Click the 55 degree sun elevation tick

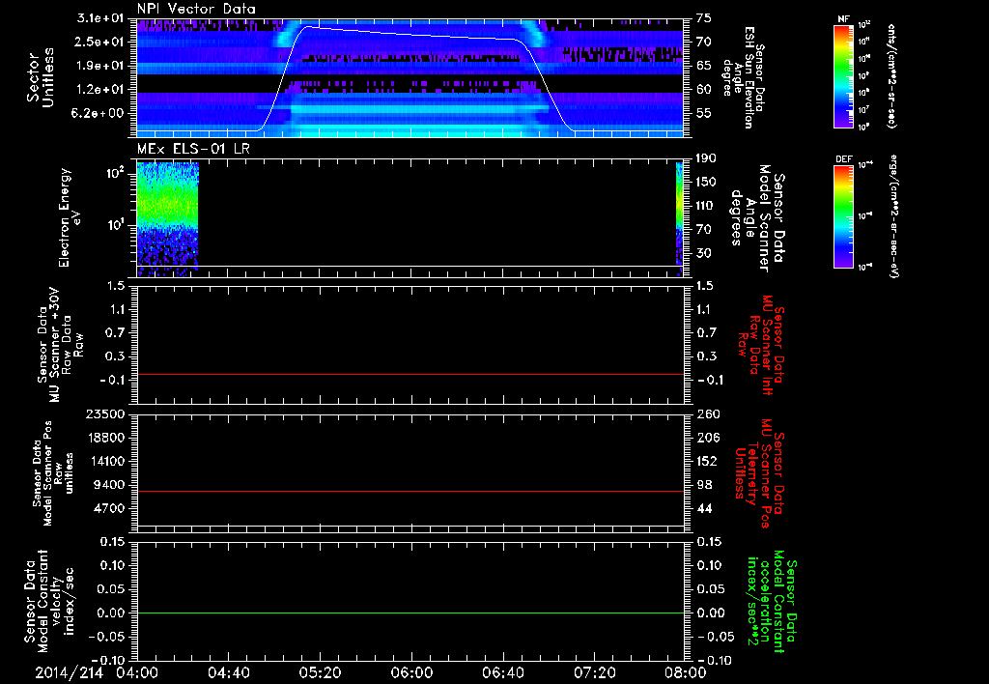click(x=704, y=114)
